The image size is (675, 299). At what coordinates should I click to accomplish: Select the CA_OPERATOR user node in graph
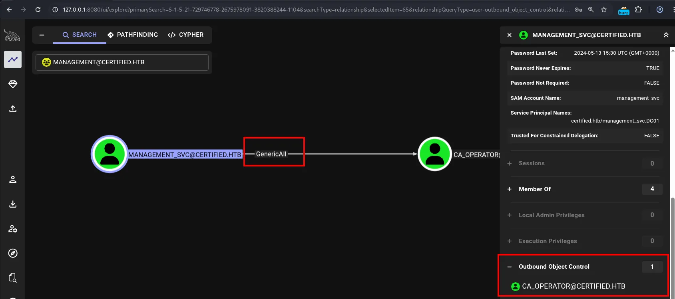[435, 154]
